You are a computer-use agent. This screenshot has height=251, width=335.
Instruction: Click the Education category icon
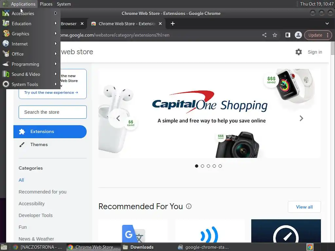click(x=6, y=24)
